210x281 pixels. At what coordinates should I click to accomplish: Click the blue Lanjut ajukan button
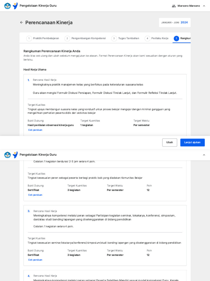192,142
